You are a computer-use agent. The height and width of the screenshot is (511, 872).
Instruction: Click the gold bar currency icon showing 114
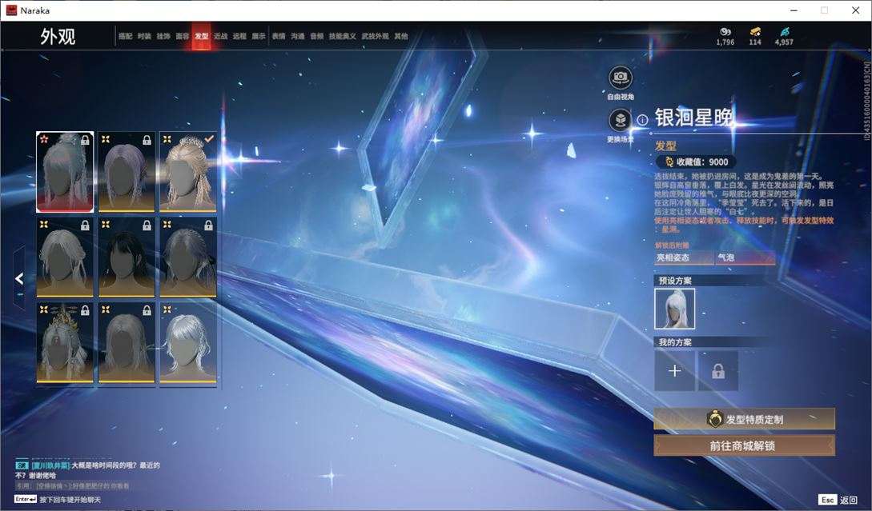(754, 32)
